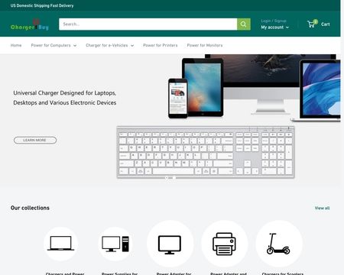Image resolution: width=344 pixels, height=275 pixels.
Task: Click the Cart text label
Action: click(326, 24)
